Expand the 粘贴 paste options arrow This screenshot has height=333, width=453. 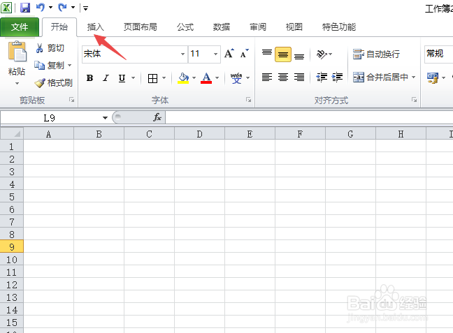tap(17, 84)
